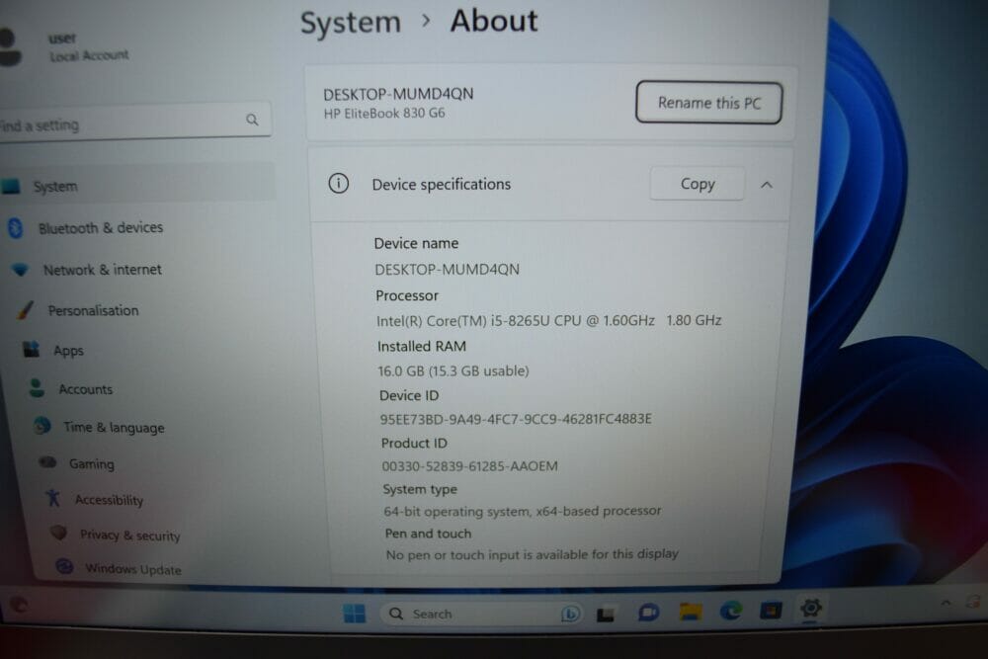Click the No pen or touch input text
Screen dimensions: 988x659
pyautogui.click(x=532, y=554)
